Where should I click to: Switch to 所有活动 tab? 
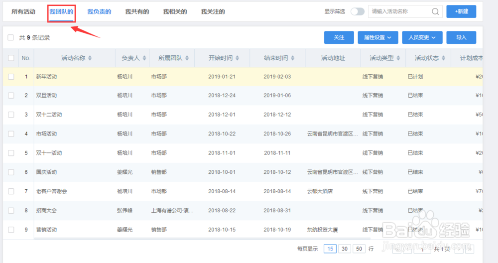[x=23, y=12]
